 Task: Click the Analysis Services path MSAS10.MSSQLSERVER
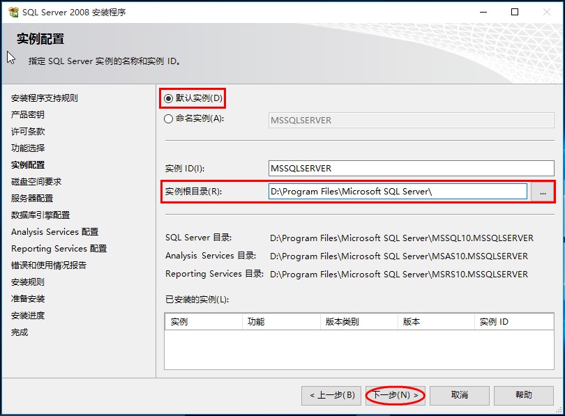pyautogui.click(x=399, y=256)
